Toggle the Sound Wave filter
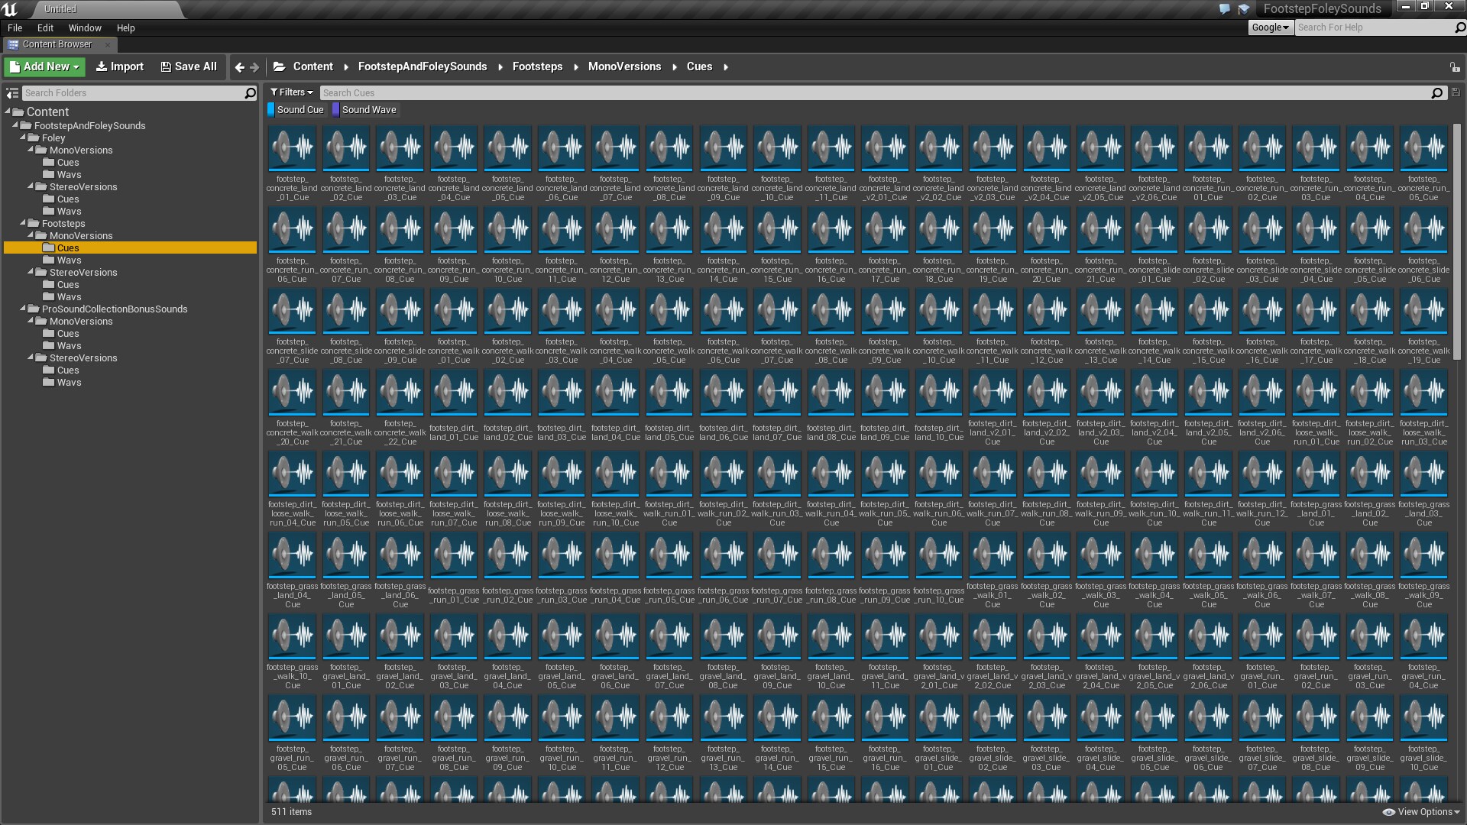The height and width of the screenshot is (825, 1467). coord(365,110)
